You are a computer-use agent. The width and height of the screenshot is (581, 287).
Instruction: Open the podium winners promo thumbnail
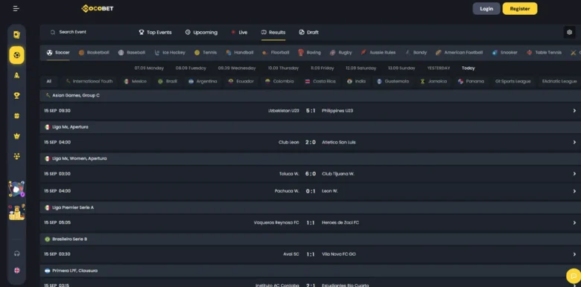tap(16, 213)
